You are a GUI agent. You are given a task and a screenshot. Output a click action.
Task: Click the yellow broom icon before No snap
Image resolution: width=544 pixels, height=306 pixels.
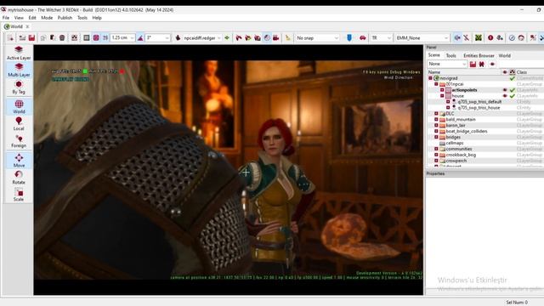287,37
